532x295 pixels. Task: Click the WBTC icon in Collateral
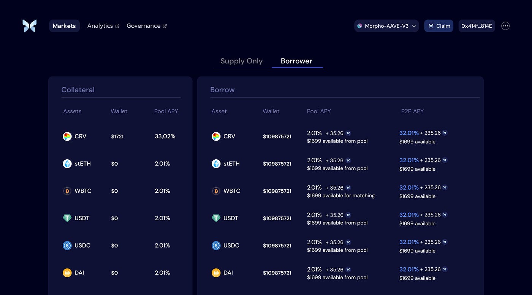(x=67, y=191)
